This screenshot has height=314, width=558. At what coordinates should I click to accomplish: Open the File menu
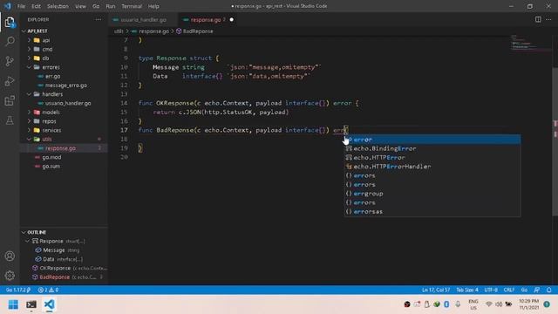[21, 6]
